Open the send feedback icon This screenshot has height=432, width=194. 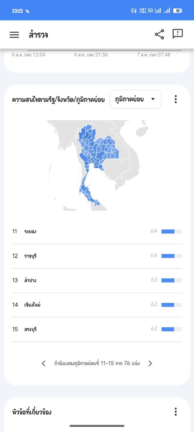[x=178, y=34]
